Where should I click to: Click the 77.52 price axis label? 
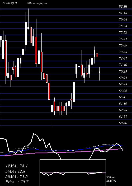click(x=123, y=32)
